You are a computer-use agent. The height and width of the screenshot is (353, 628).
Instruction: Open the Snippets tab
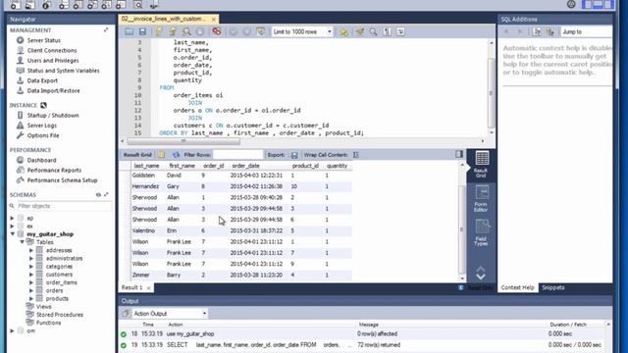[553, 287]
